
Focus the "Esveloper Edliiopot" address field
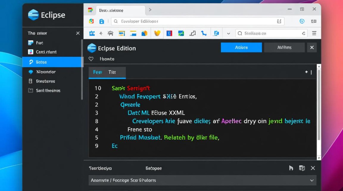point(198,21)
